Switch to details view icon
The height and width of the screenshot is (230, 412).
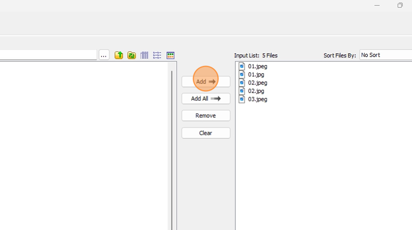coord(157,55)
